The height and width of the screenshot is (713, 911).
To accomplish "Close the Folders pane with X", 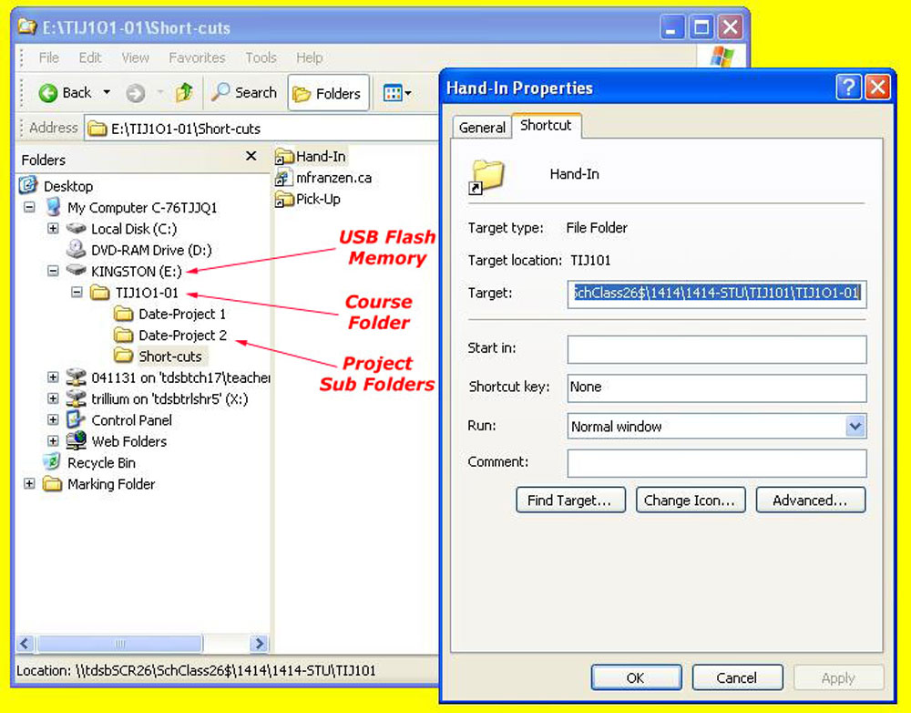I will 251,157.
